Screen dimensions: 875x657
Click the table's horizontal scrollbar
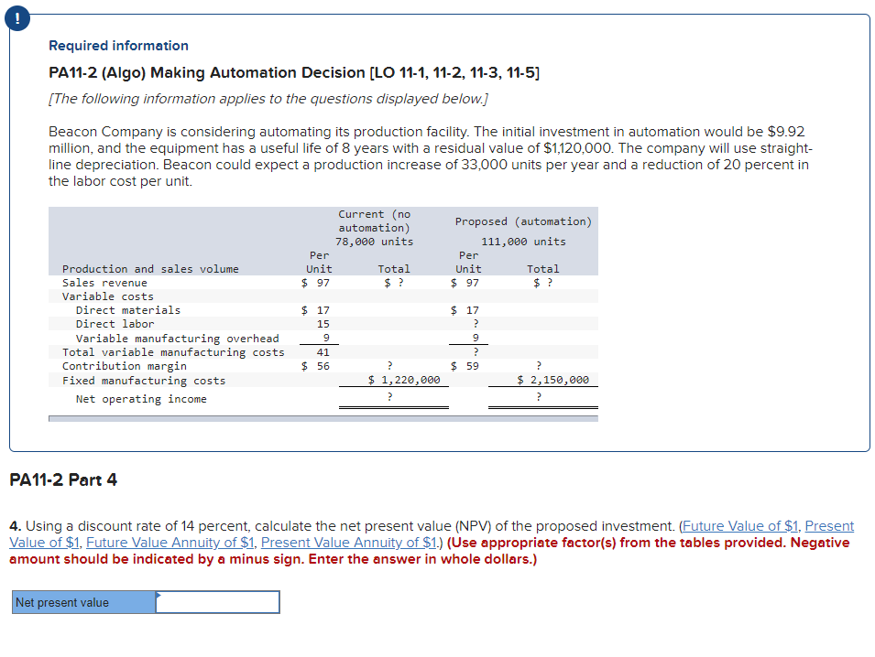click(x=323, y=418)
